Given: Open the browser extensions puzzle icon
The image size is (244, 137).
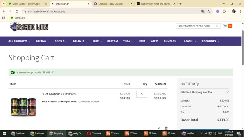Looking at the screenshot, I should tap(224, 11).
